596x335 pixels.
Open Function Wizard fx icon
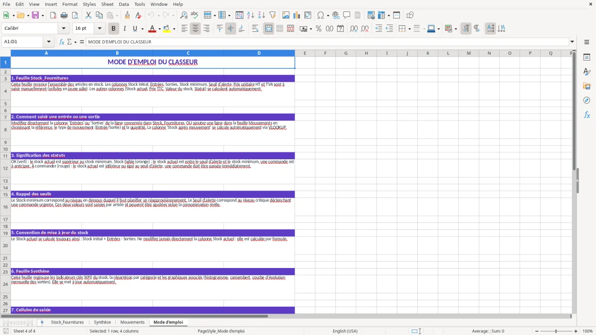pyautogui.click(x=62, y=42)
